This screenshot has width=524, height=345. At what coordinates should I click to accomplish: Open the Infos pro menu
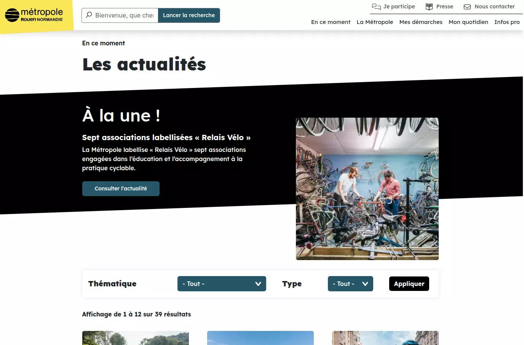pyautogui.click(x=507, y=22)
